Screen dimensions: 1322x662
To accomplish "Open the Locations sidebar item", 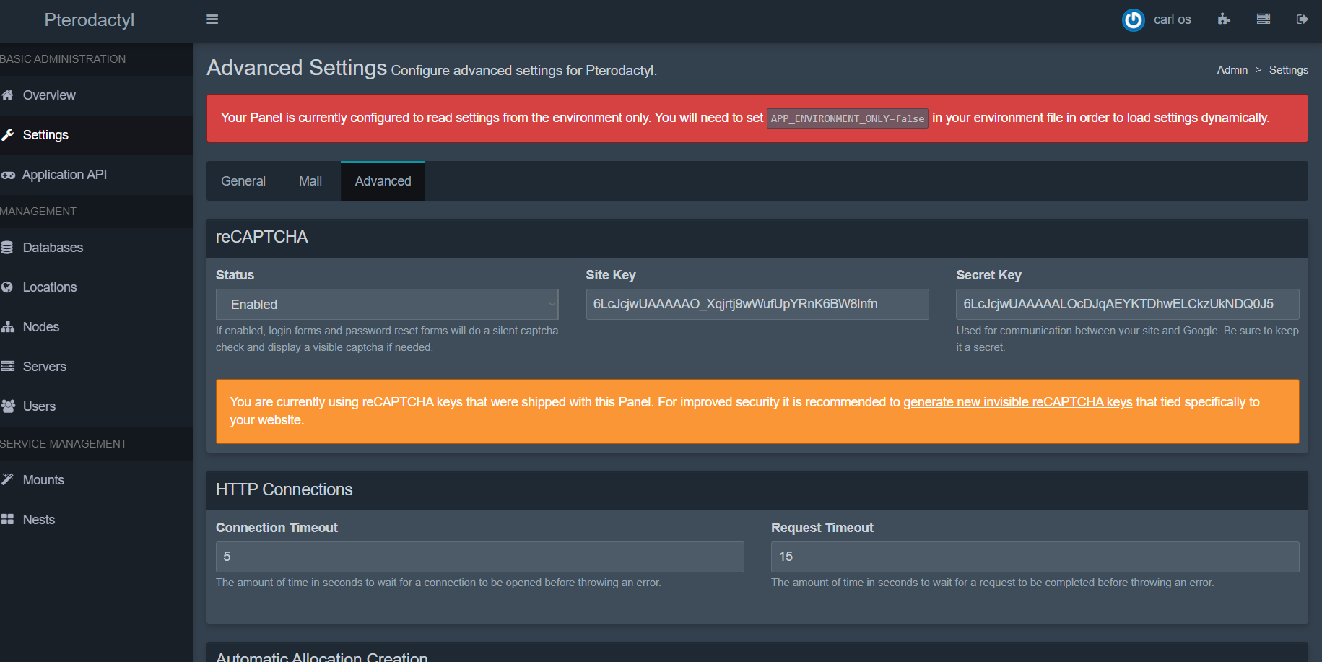I will point(97,287).
